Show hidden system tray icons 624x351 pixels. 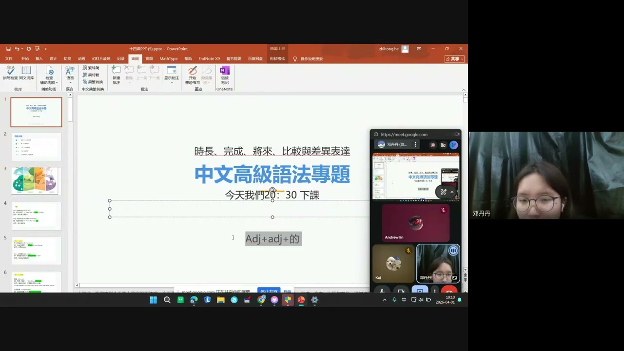[x=385, y=300]
